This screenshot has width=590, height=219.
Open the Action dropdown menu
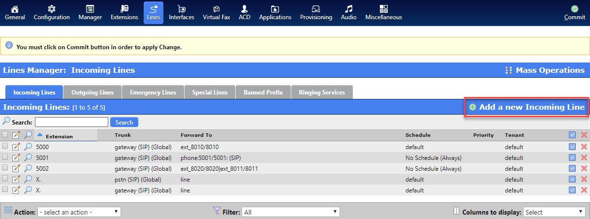[79, 212]
